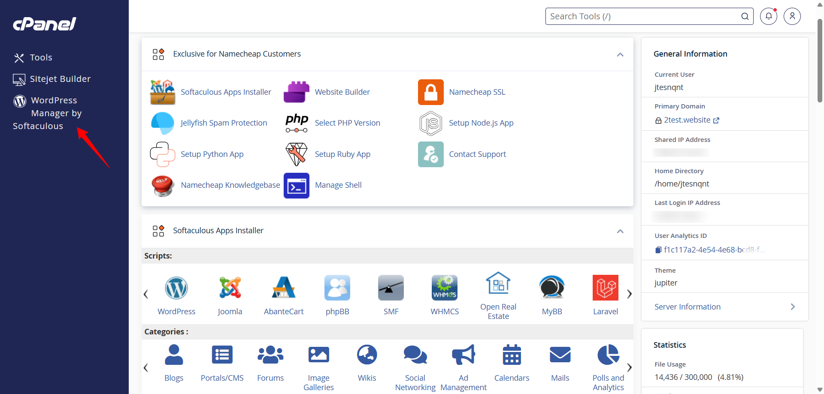Show previous scripts with left arrow
Image resolution: width=824 pixels, height=394 pixels.
click(146, 294)
